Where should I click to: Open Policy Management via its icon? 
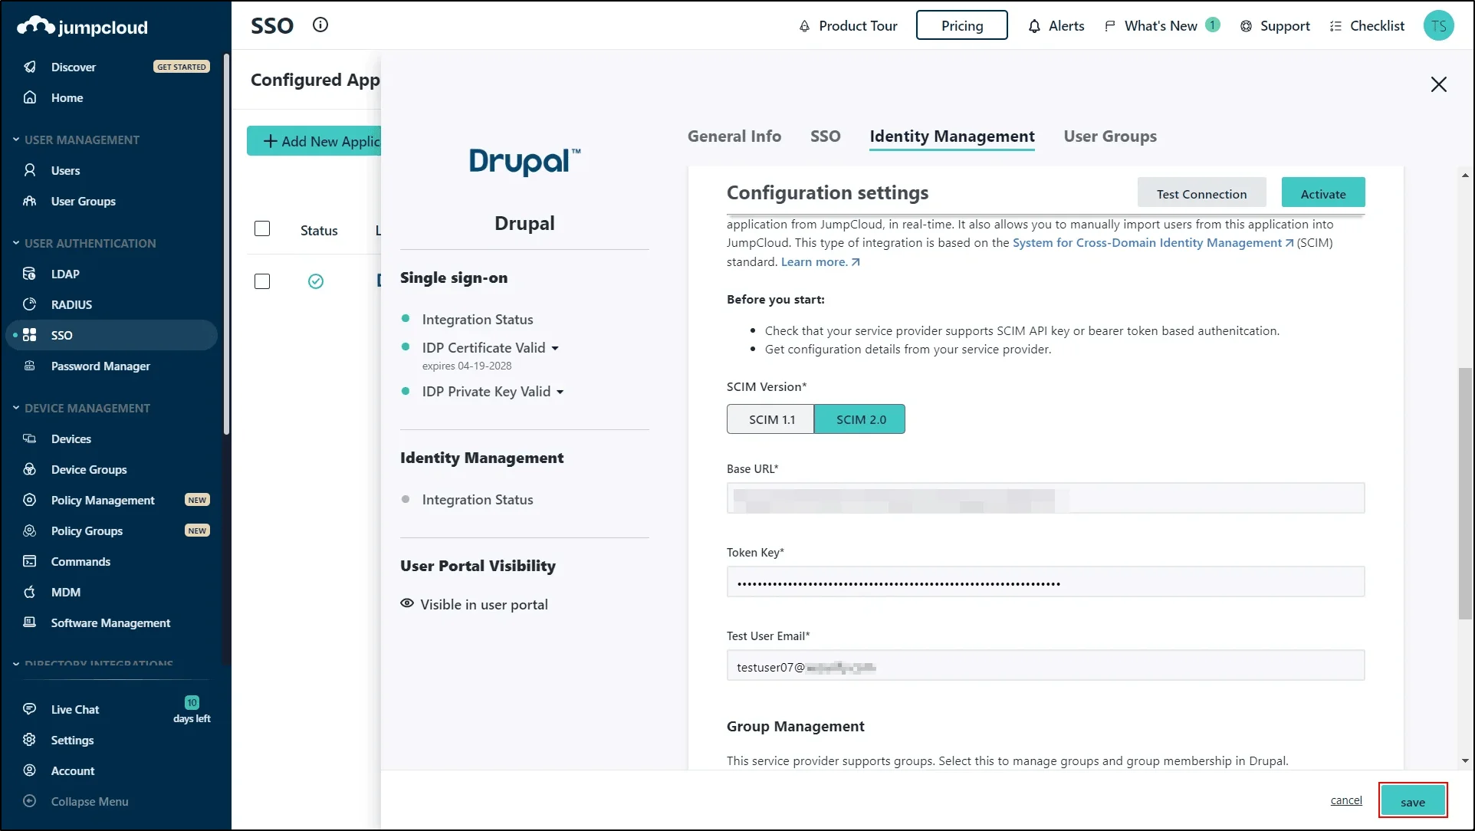click(30, 500)
